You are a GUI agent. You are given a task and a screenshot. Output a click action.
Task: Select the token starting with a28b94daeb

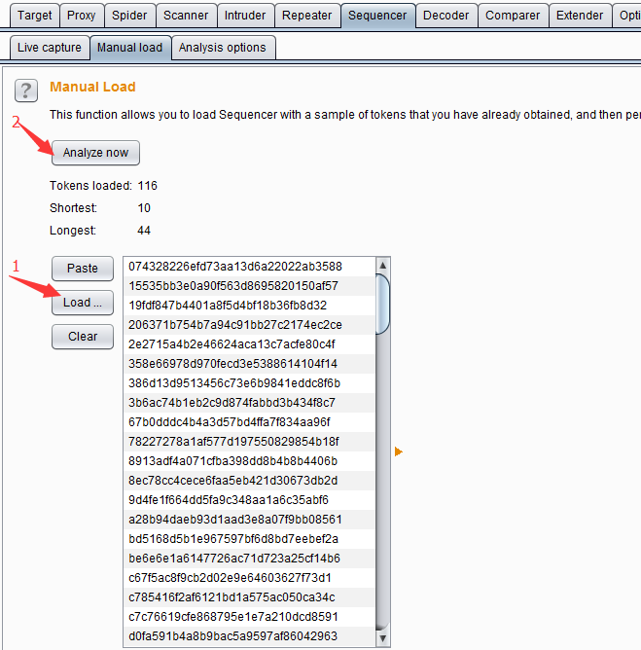tap(234, 520)
